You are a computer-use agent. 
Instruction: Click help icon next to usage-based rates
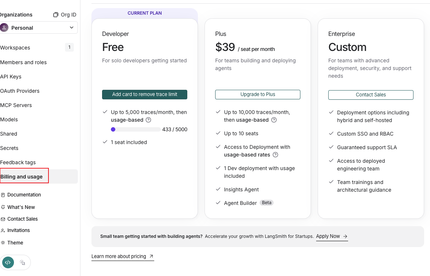click(275, 155)
